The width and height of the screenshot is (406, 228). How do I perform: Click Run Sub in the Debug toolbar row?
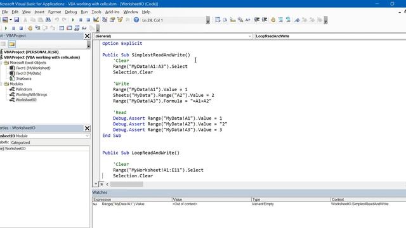6,28
